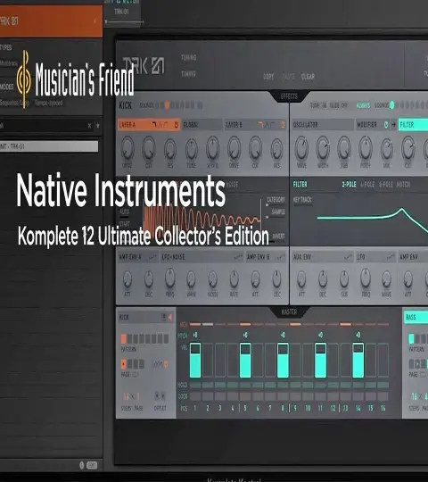The image size is (428, 482).
Task: Click the AMP ENV A curve icon
Action: [152, 257]
